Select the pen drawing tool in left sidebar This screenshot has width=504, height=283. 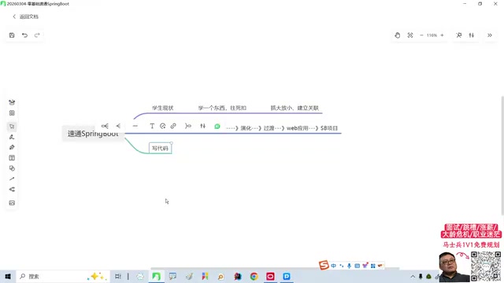[x=12, y=137]
